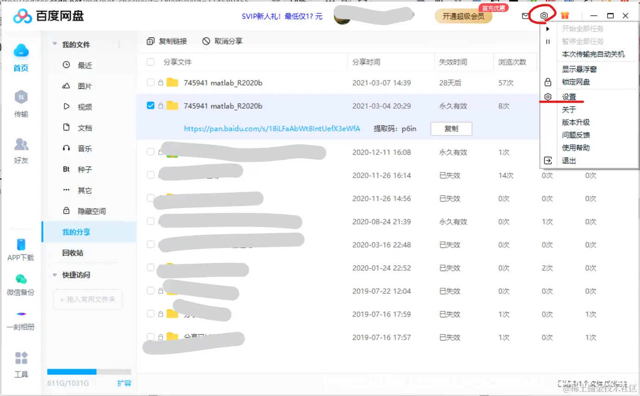This screenshot has height=396, width=640.
Task: Select 退出 to exit the app
Action: pos(569,161)
